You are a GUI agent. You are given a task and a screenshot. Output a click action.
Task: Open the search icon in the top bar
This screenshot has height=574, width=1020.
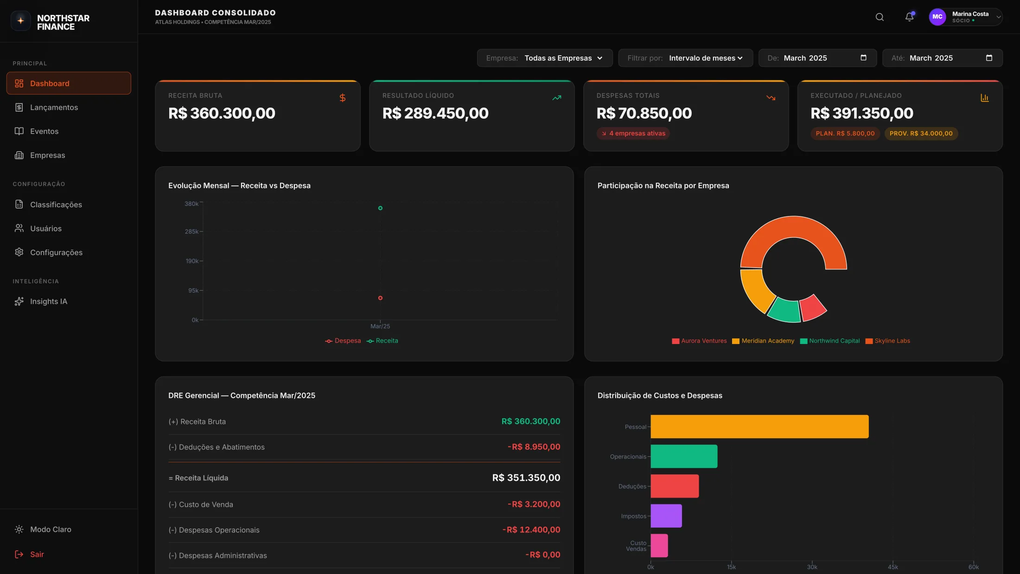(879, 17)
